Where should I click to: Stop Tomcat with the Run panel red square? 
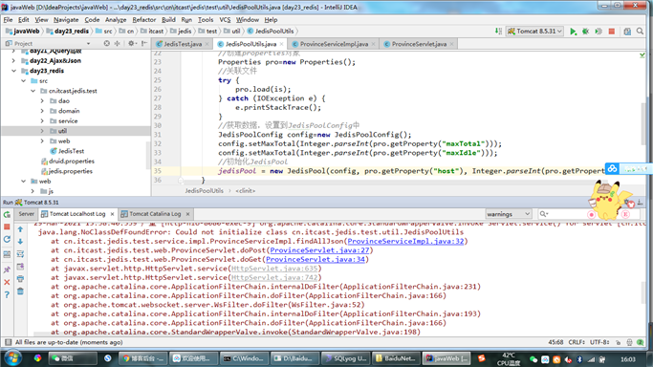(x=7, y=227)
